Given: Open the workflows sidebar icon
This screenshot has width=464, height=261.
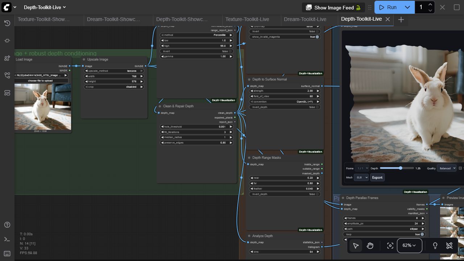Looking at the screenshot, I should coord(7,75).
